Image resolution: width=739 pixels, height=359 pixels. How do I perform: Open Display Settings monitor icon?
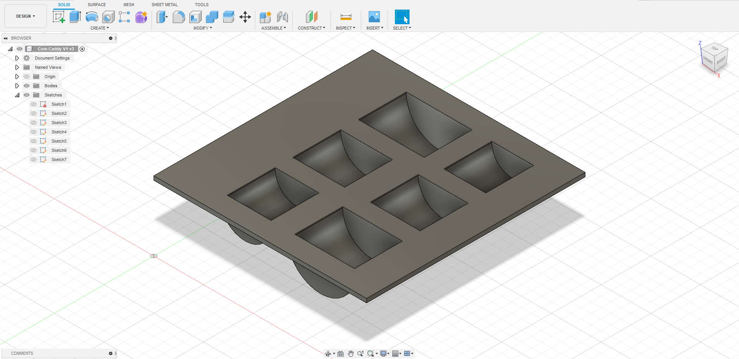pyautogui.click(x=383, y=354)
